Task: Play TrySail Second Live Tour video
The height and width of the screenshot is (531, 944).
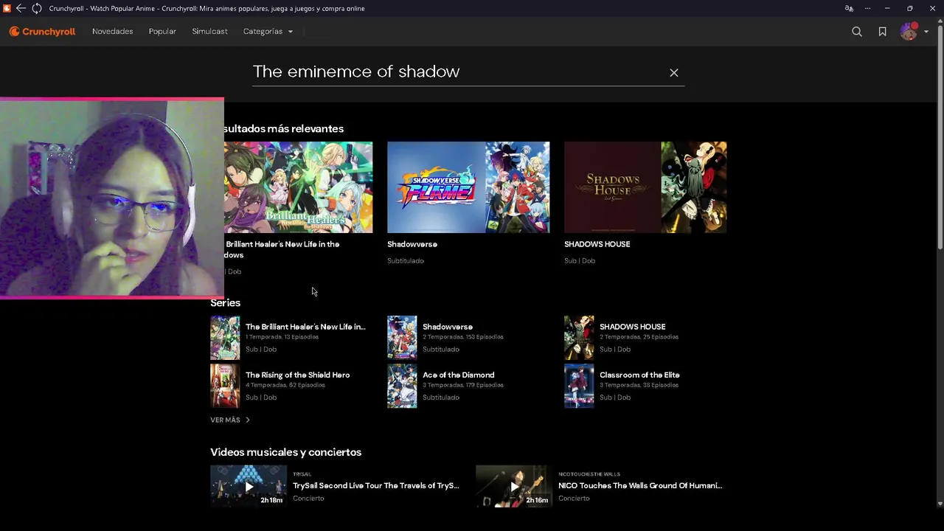Action: (x=249, y=486)
